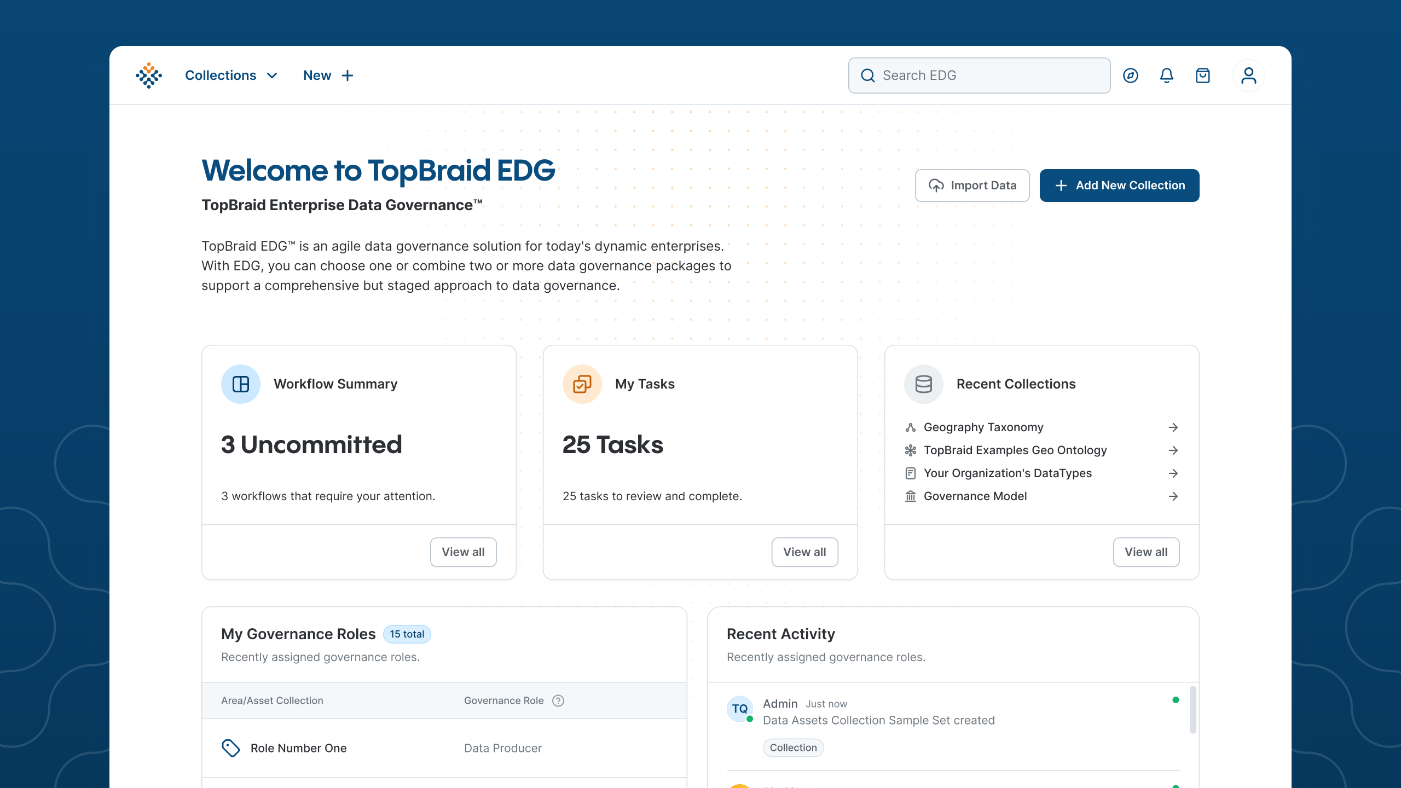Screen dimensions: 1401x788
Task: Open notifications bell icon
Action: point(1167,76)
